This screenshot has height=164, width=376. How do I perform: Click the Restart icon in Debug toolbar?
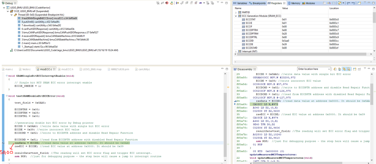point(172,3)
